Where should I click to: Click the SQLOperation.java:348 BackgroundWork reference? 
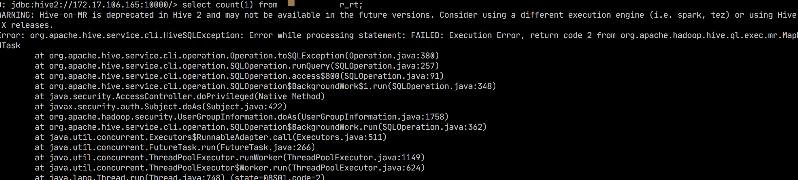[444, 86]
